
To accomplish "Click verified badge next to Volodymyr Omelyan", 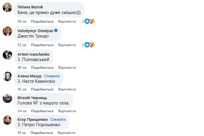I will pos(56,31).
